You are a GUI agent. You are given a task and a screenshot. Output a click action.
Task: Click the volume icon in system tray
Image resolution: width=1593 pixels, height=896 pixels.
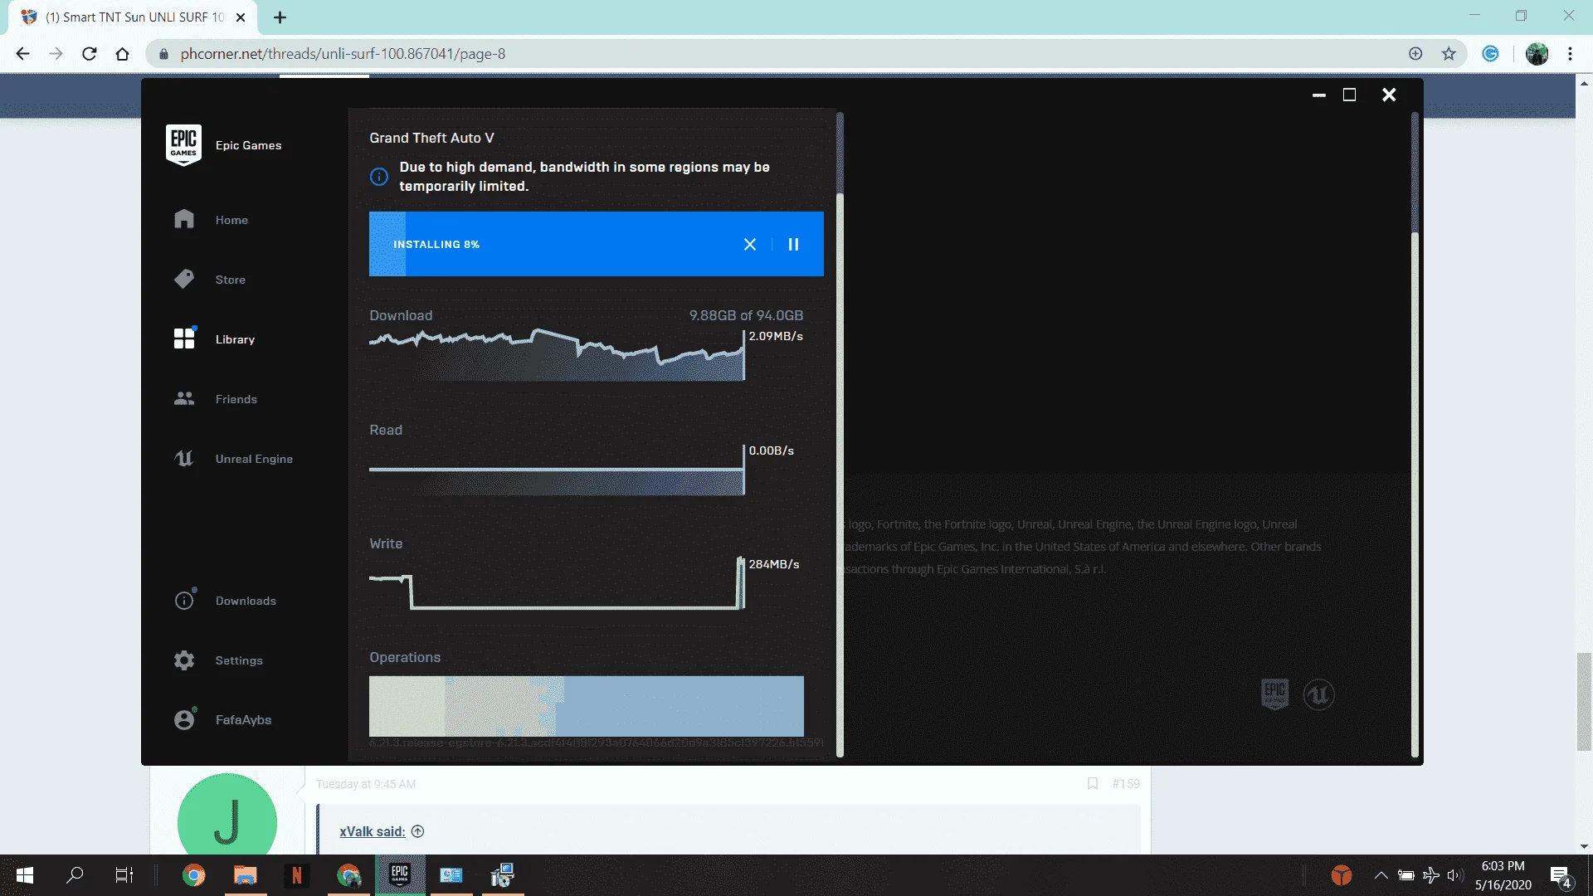tap(1454, 875)
